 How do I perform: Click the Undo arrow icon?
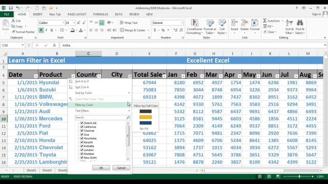click(x=18, y=8)
